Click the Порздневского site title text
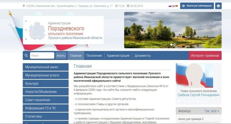 click(66, 28)
